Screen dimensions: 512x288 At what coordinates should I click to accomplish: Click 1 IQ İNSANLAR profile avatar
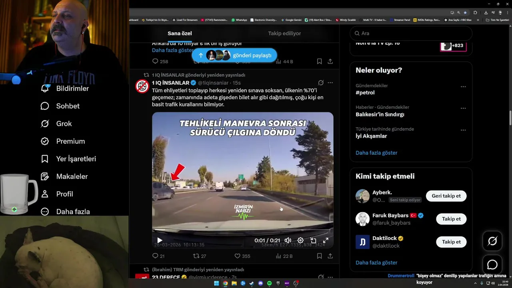[x=142, y=86]
